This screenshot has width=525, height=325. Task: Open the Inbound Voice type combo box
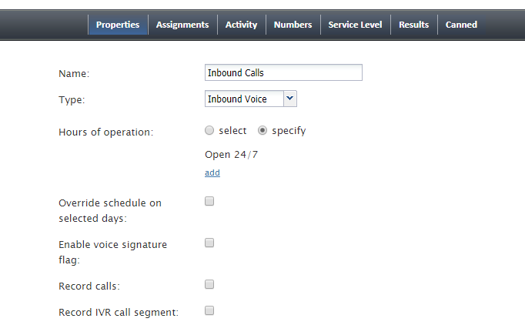tap(251, 99)
